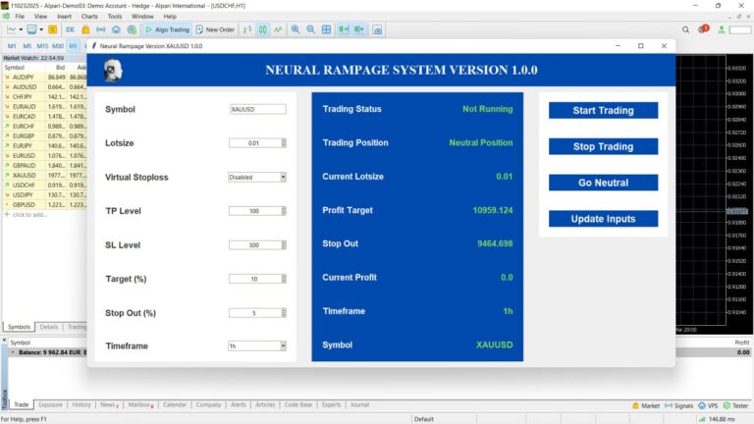Image resolution: width=754 pixels, height=424 pixels.
Task: Click the Start Trading button
Action: coord(603,110)
